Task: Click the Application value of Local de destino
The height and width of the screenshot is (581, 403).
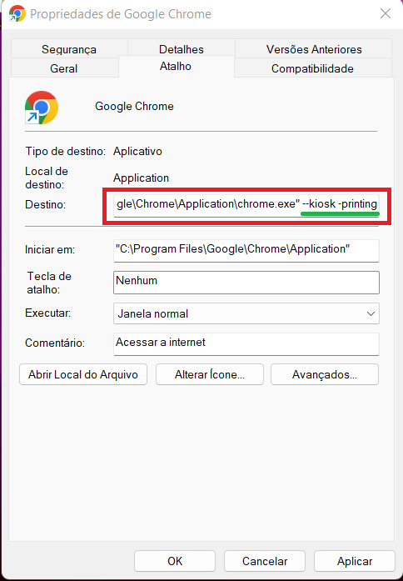Action: pos(141,178)
